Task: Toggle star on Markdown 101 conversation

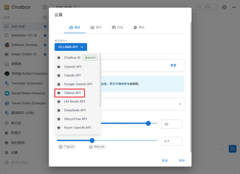Action: pyautogui.click(x=45, y=36)
